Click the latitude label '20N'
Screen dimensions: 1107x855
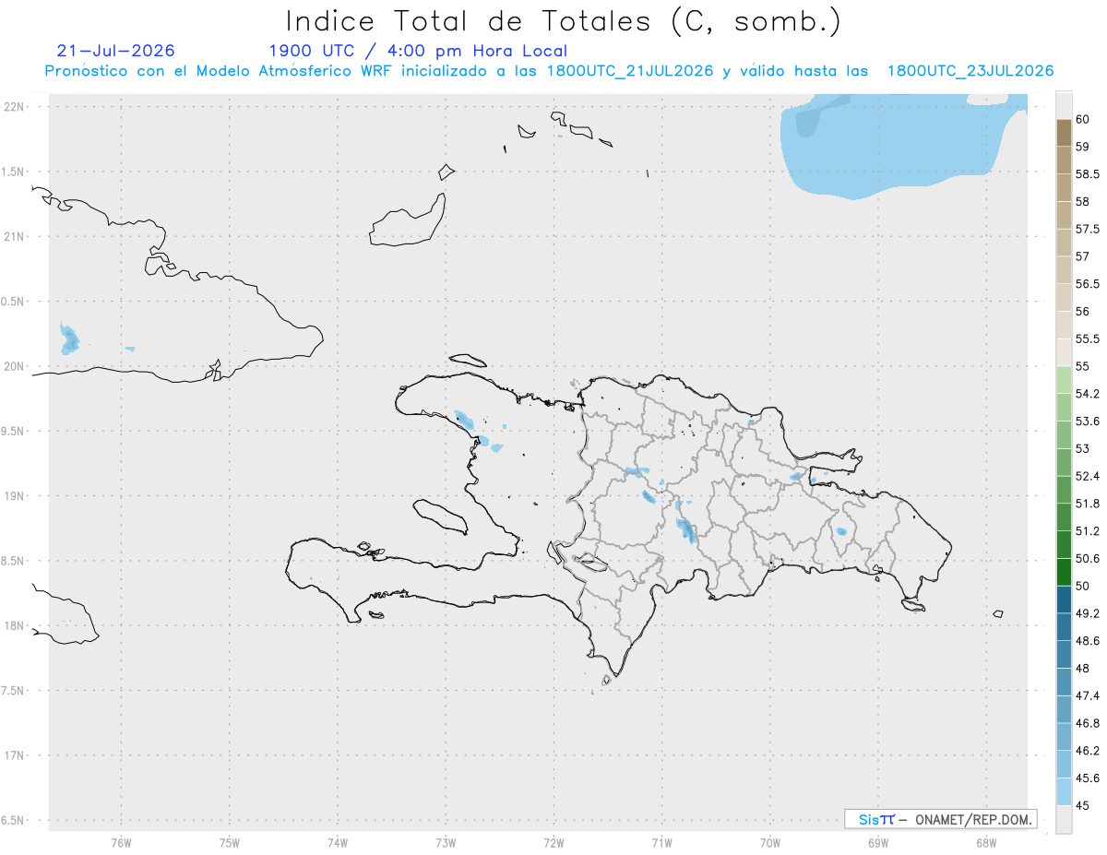(x=15, y=366)
